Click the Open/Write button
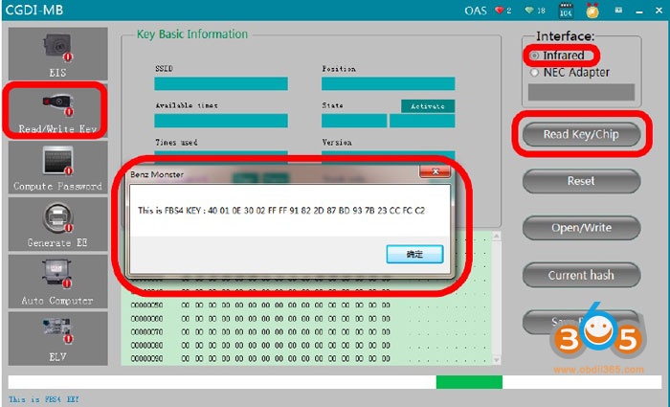The image size is (670, 407). [581, 228]
